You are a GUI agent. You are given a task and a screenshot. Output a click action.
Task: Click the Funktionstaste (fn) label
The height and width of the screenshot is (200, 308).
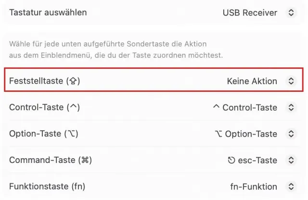pyautogui.click(x=47, y=187)
